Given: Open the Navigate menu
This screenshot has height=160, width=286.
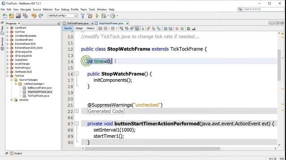Looking at the screenshot, I should pyautogui.click(x=26, y=9).
